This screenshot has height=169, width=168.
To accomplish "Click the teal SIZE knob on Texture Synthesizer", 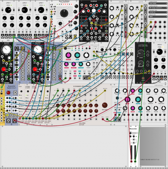I will (x=77, y=55).
